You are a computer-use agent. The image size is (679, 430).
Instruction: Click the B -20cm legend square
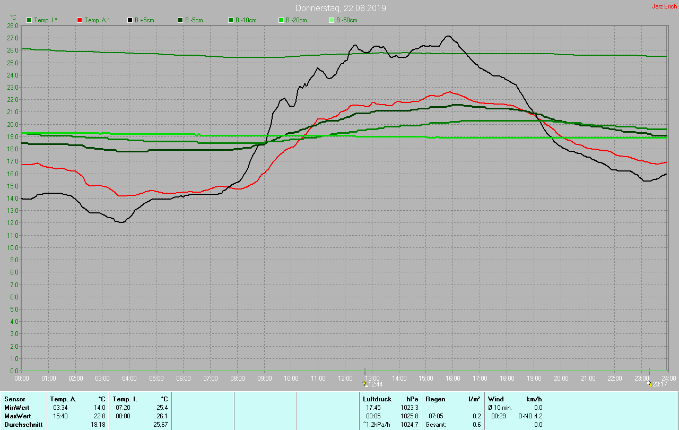[281, 20]
